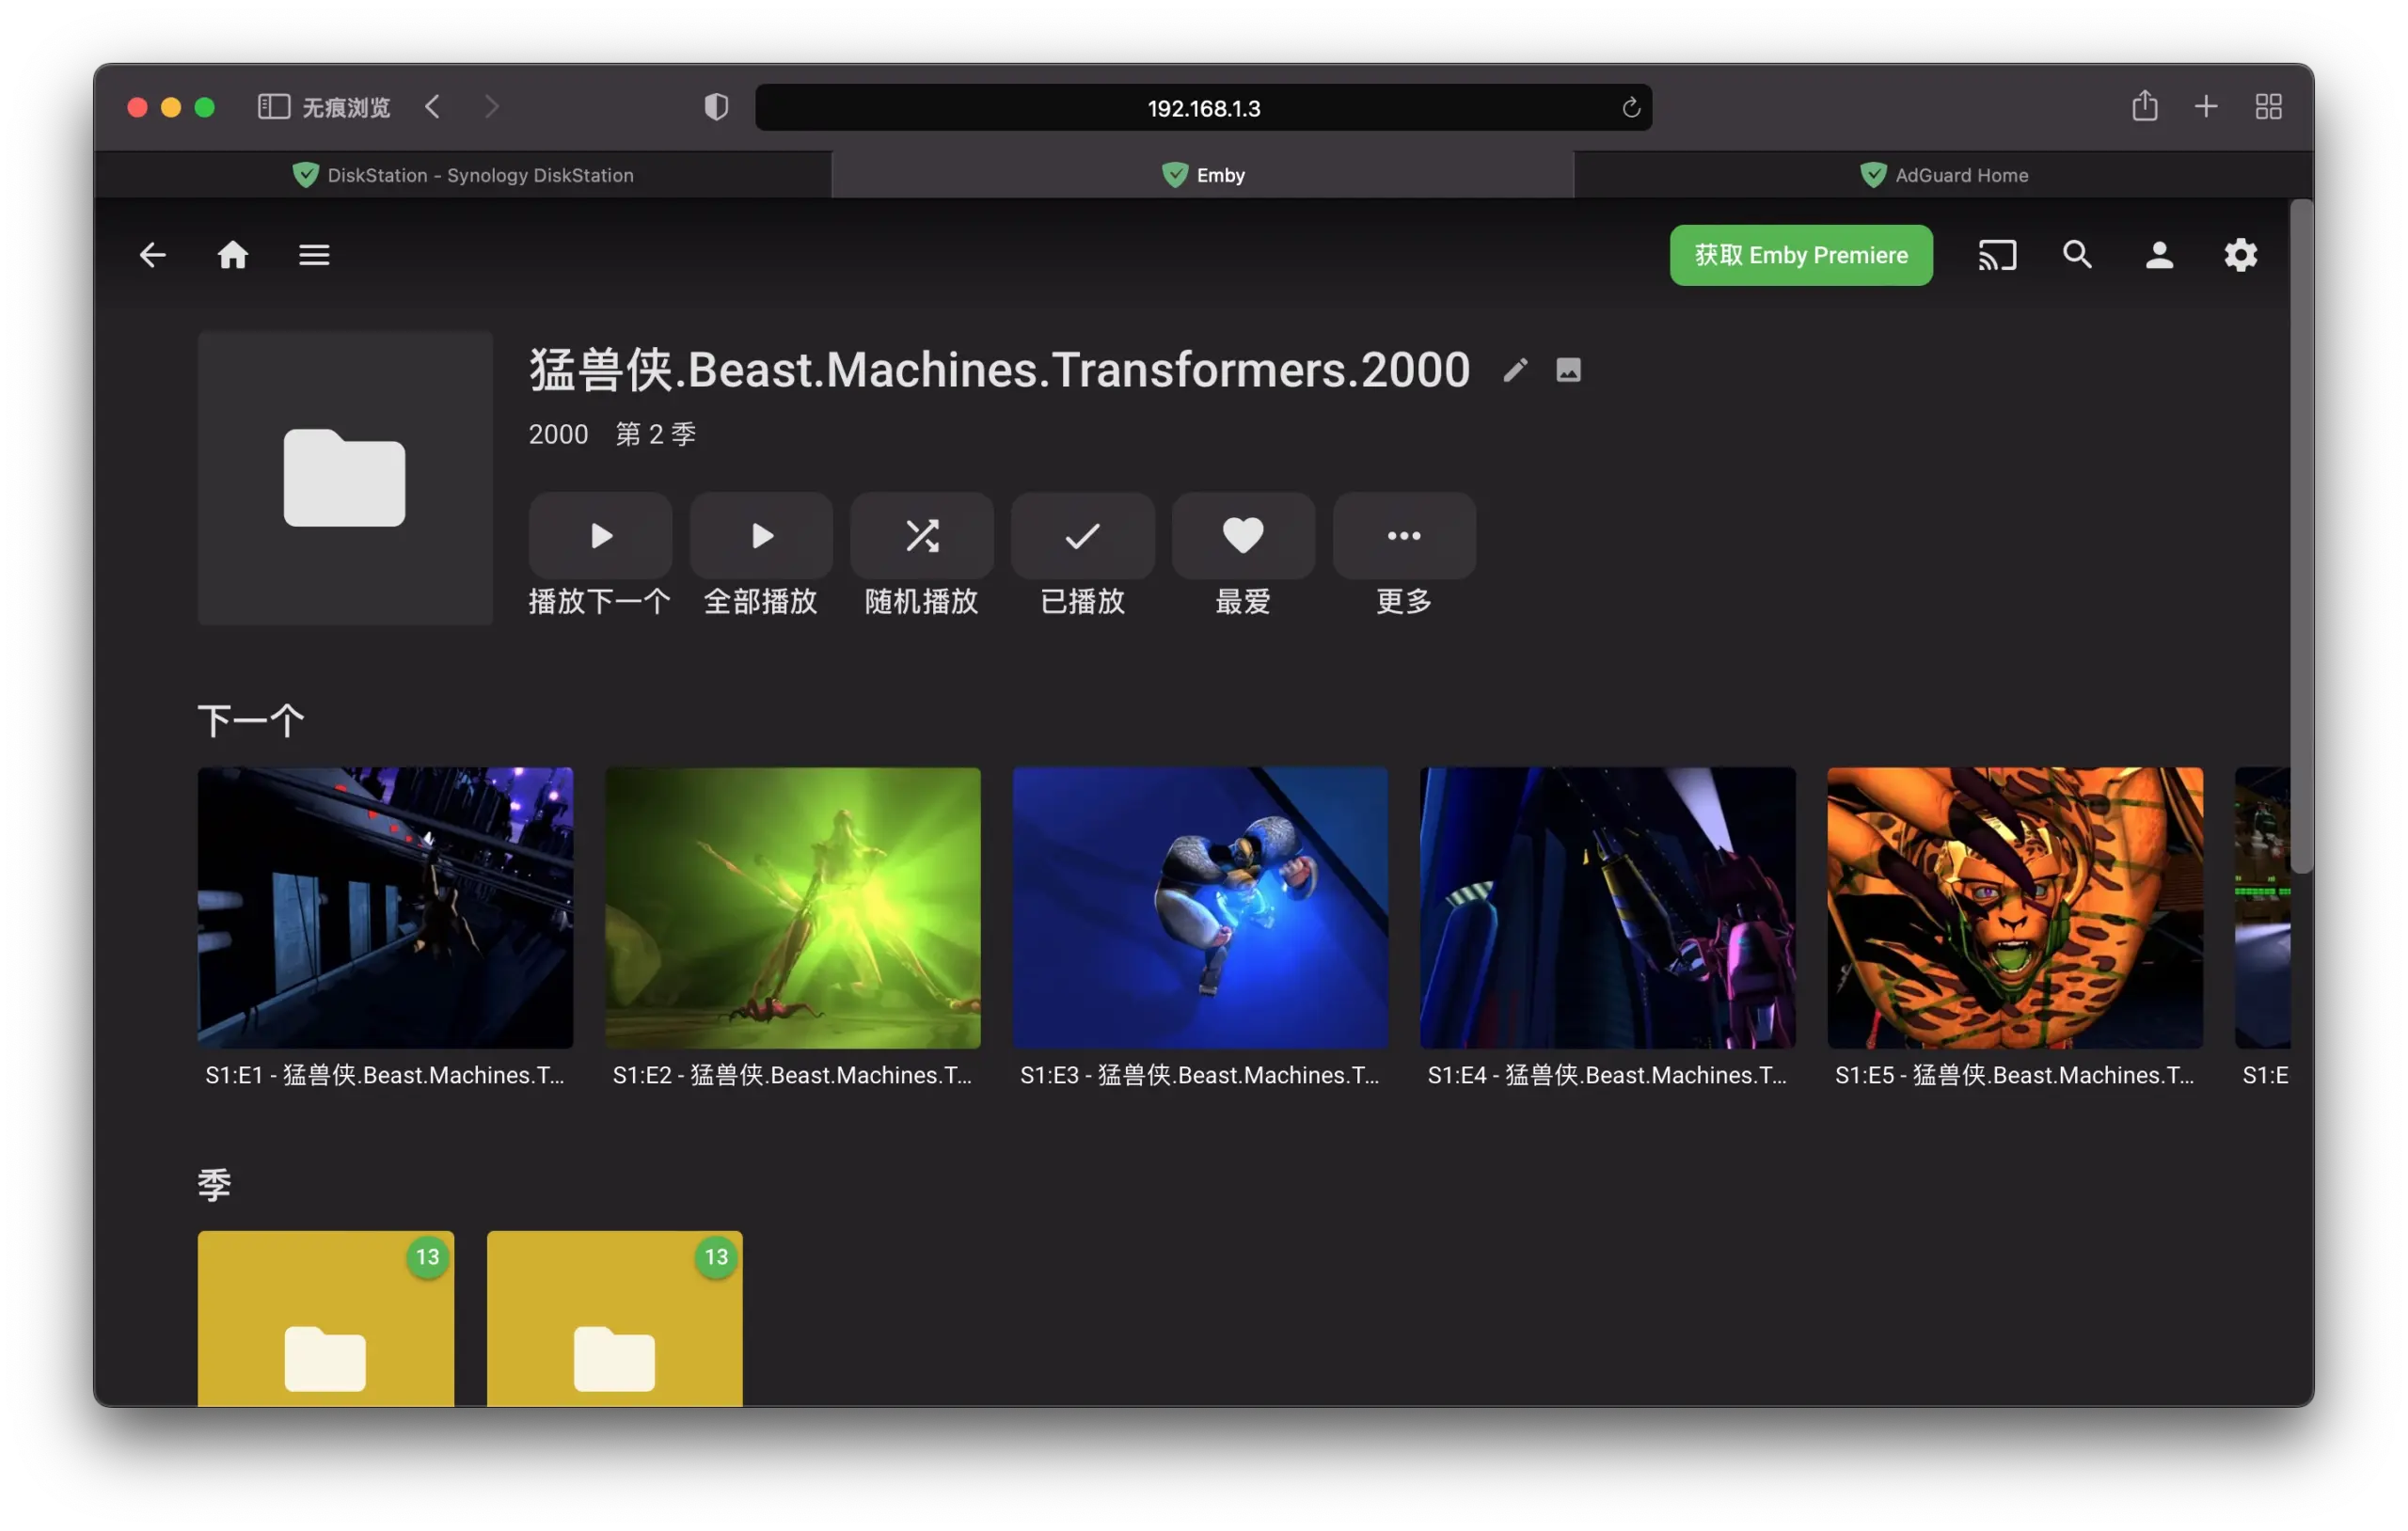The height and width of the screenshot is (1531, 2408).
Task: Click the 第 2 季 season text
Action: click(656, 434)
